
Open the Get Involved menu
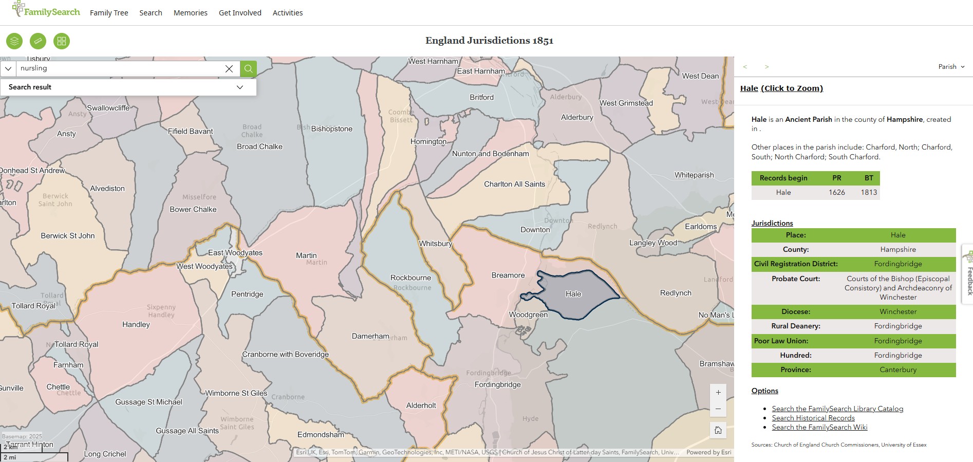pos(240,13)
